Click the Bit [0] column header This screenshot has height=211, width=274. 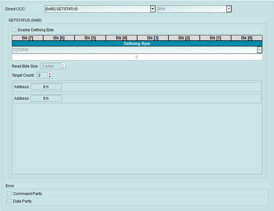pyautogui.click(x=246, y=38)
